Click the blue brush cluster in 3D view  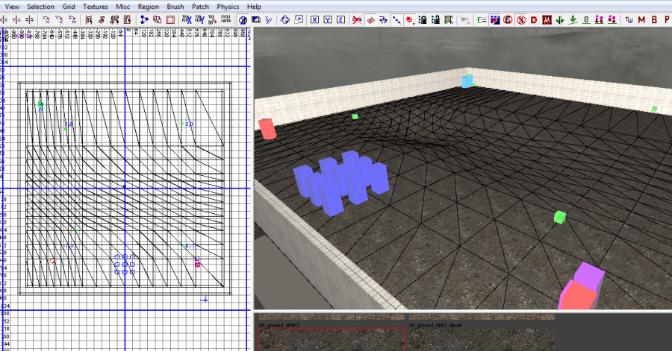341,182
